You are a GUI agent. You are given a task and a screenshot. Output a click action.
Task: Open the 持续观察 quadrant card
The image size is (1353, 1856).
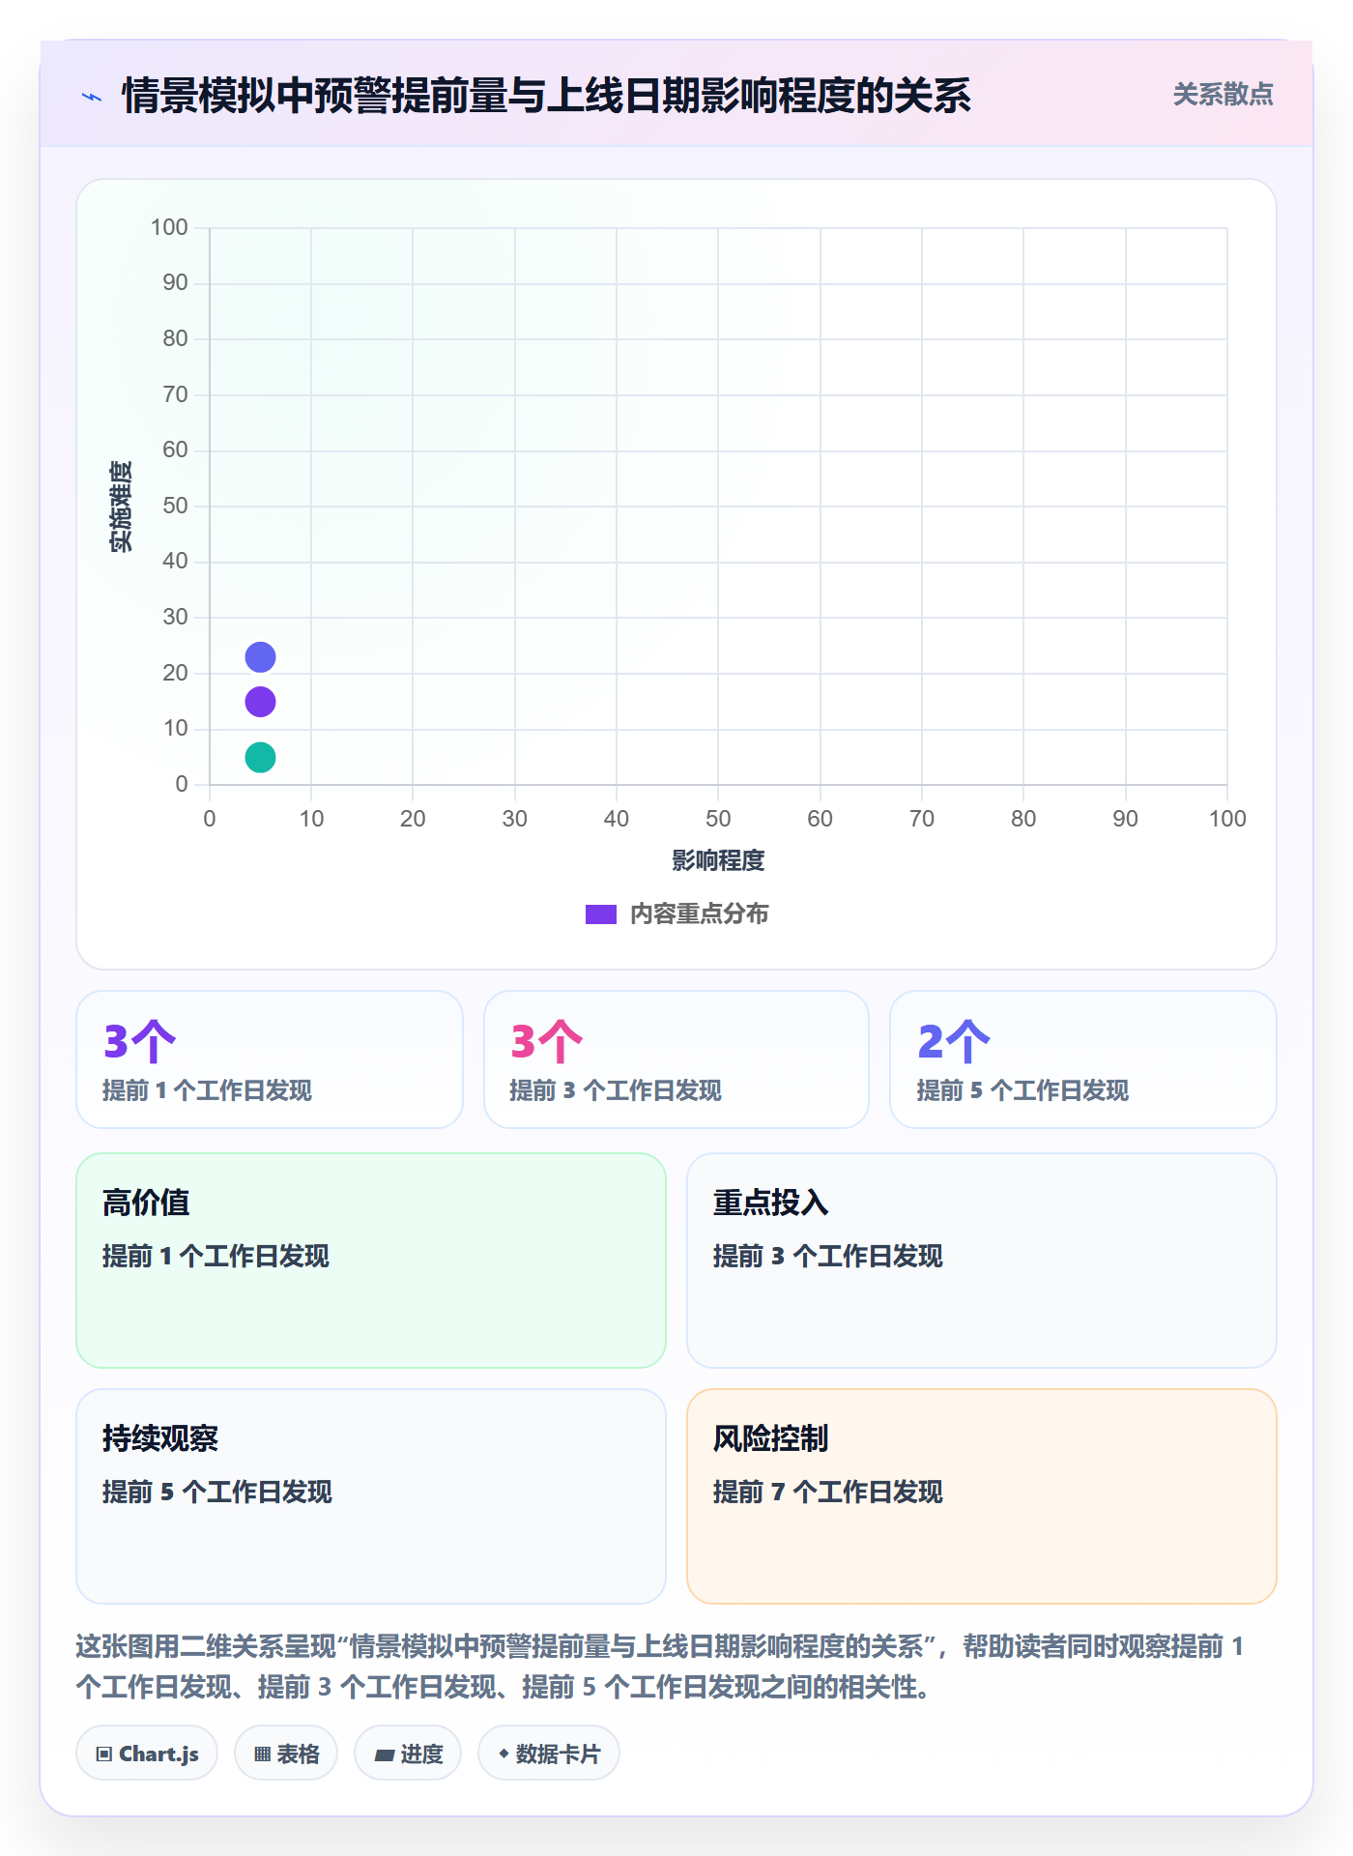pyautogui.click(x=371, y=1496)
